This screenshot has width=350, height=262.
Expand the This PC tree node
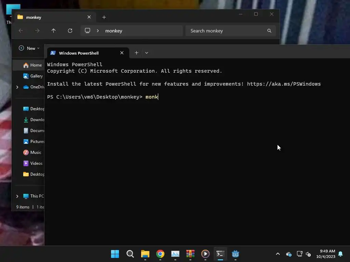[17, 196]
